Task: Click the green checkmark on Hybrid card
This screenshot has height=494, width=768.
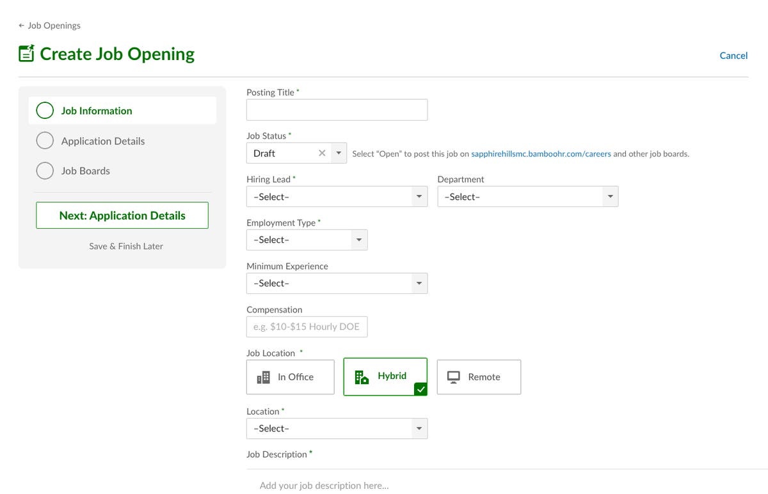Action: click(x=420, y=389)
